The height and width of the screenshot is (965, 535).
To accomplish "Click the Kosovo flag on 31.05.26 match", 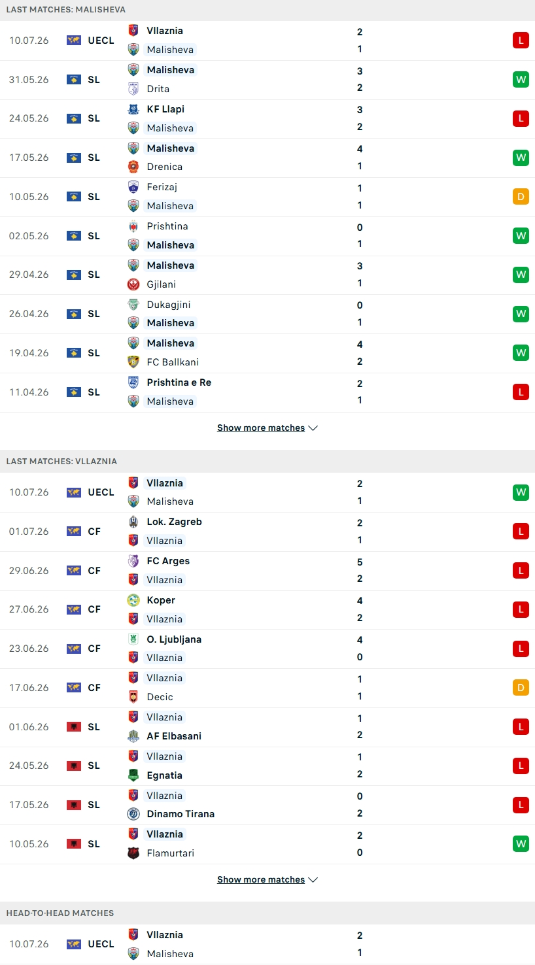I will click(74, 80).
